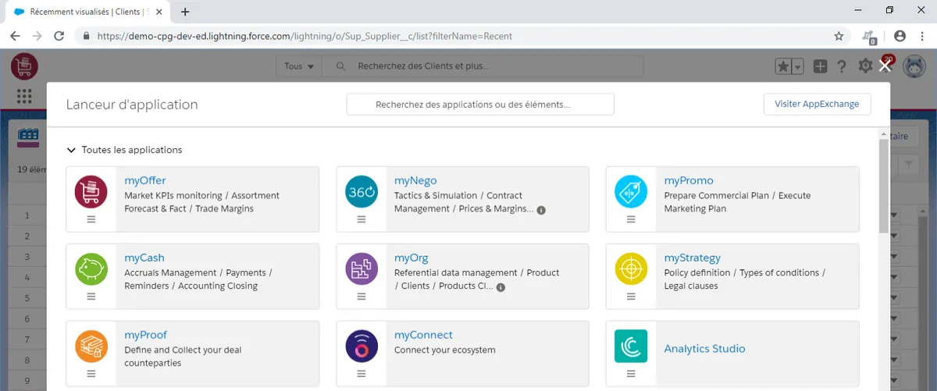The image size is (937, 391).
Task: Open the myConnect app link
Action: pos(423,335)
